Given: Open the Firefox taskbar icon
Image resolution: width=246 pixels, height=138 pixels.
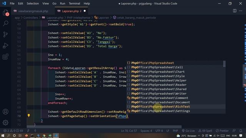Looking at the screenshot, I should click(27, 135).
